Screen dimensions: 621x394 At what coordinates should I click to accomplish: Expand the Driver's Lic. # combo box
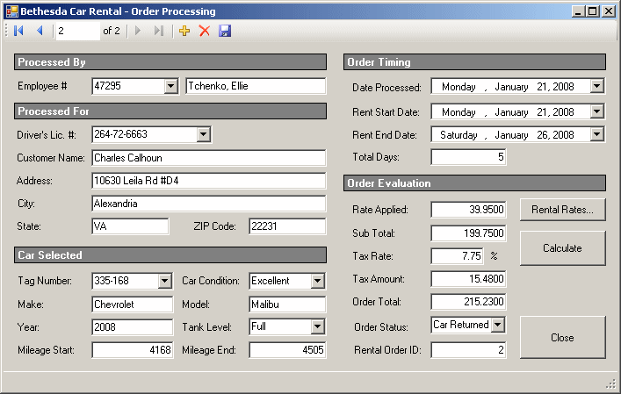pyautogui.click(x=203, y=134)
